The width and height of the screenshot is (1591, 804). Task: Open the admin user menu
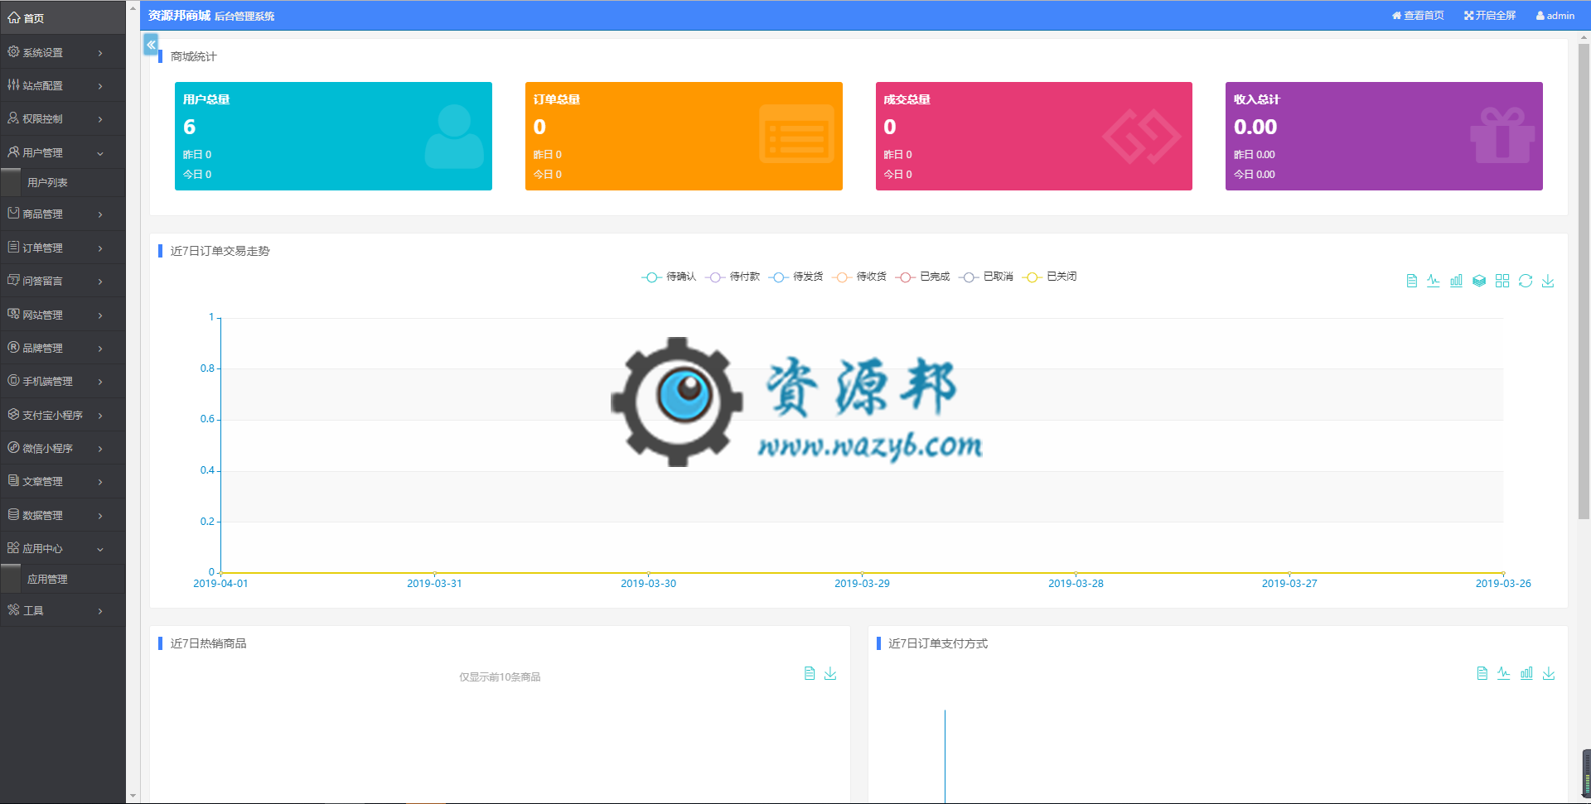(x=1555, y=16)
